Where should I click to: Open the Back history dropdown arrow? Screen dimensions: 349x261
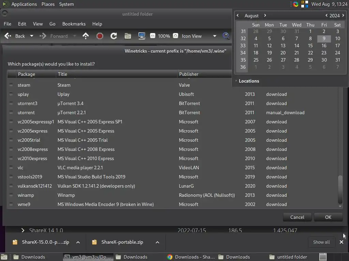(32, 36)
